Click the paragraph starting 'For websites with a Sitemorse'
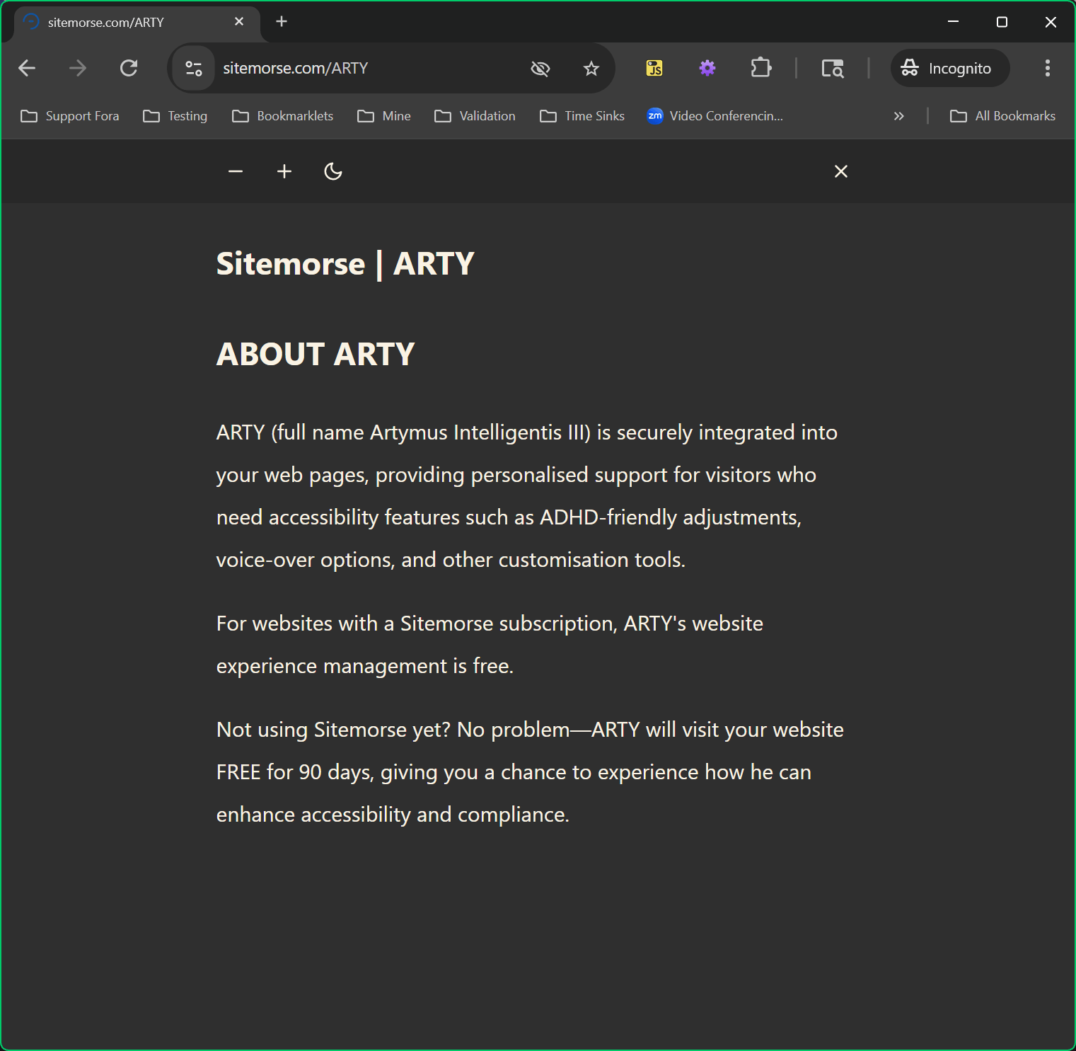Viewport: 1076px width, 1051px height. pos(490,645)
